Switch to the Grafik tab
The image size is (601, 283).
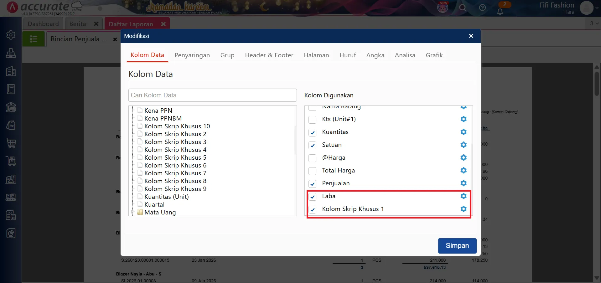434,55
